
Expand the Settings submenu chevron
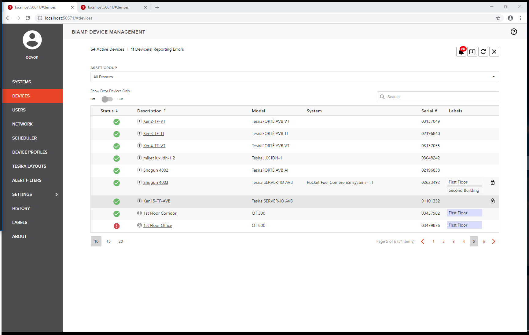point(57,195)
